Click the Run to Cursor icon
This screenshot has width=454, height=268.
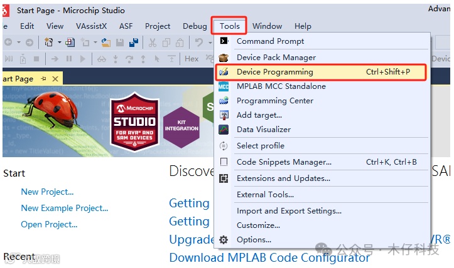point(157,59)
